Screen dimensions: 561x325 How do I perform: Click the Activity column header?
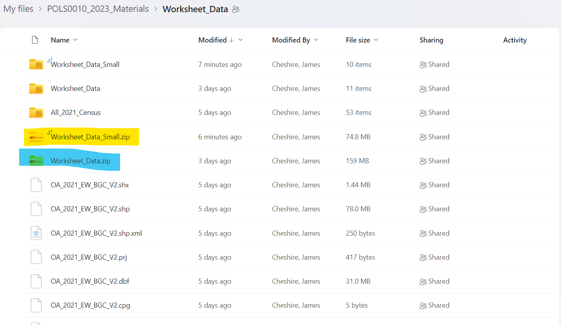515,40
